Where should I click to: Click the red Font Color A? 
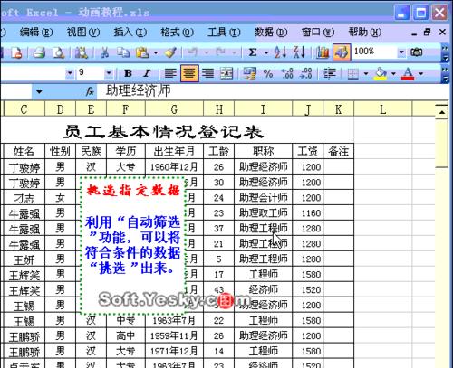(408, 73)
